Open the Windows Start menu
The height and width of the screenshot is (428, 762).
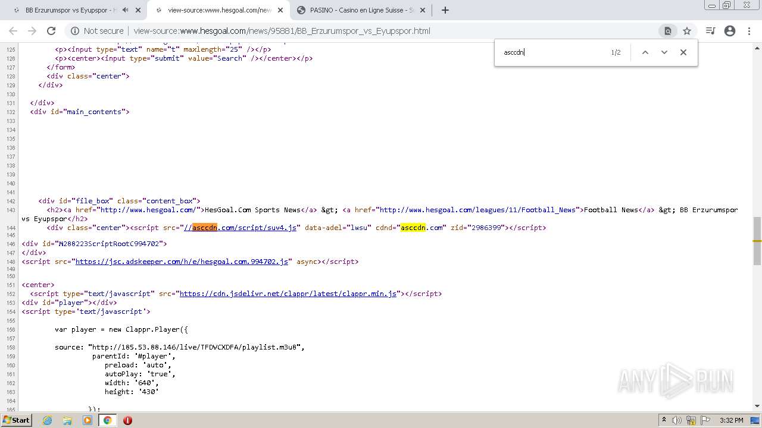[x=16, y=420]
